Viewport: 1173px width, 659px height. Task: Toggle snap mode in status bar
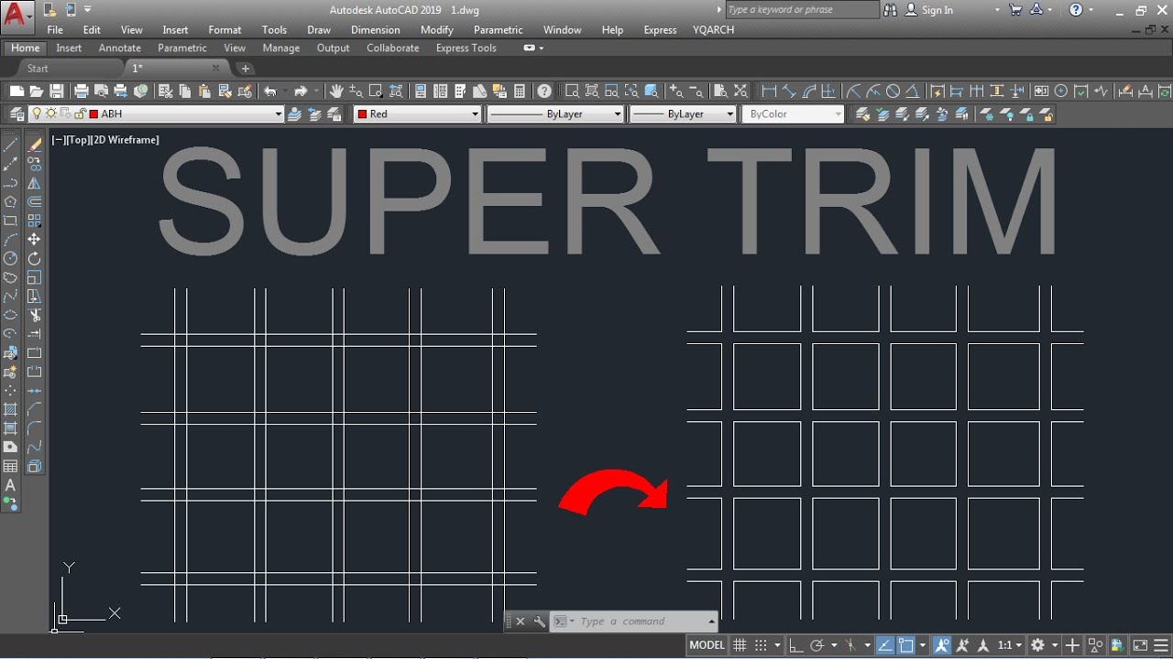click(x=761, y=645)
